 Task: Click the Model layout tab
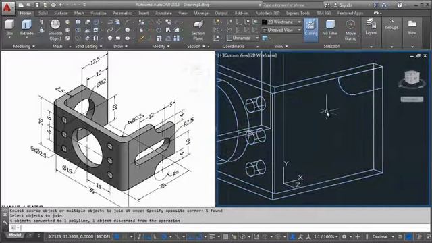(15, 235)
